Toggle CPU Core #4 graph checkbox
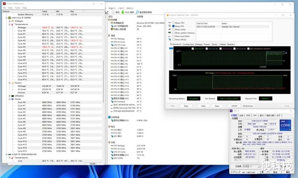 coord(234,49)
